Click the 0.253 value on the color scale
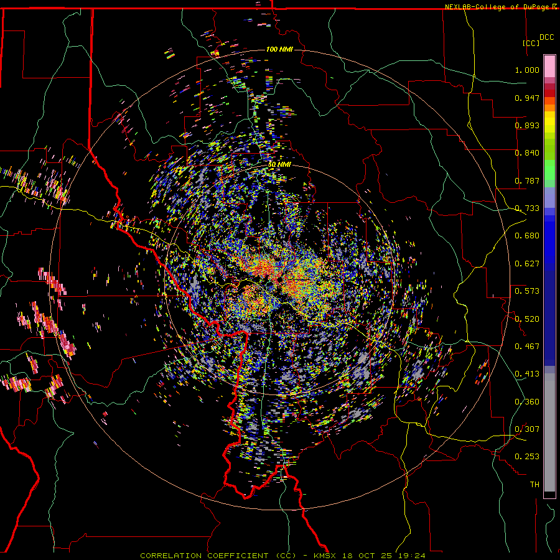 [527, 457]
